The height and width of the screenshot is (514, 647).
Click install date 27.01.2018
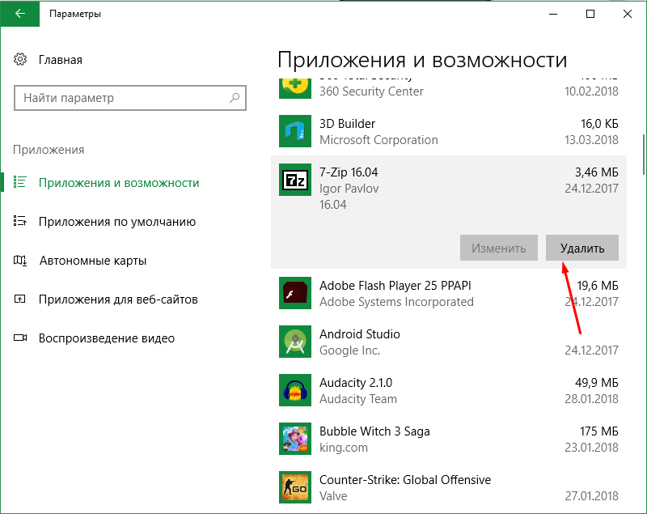[591, 496]
